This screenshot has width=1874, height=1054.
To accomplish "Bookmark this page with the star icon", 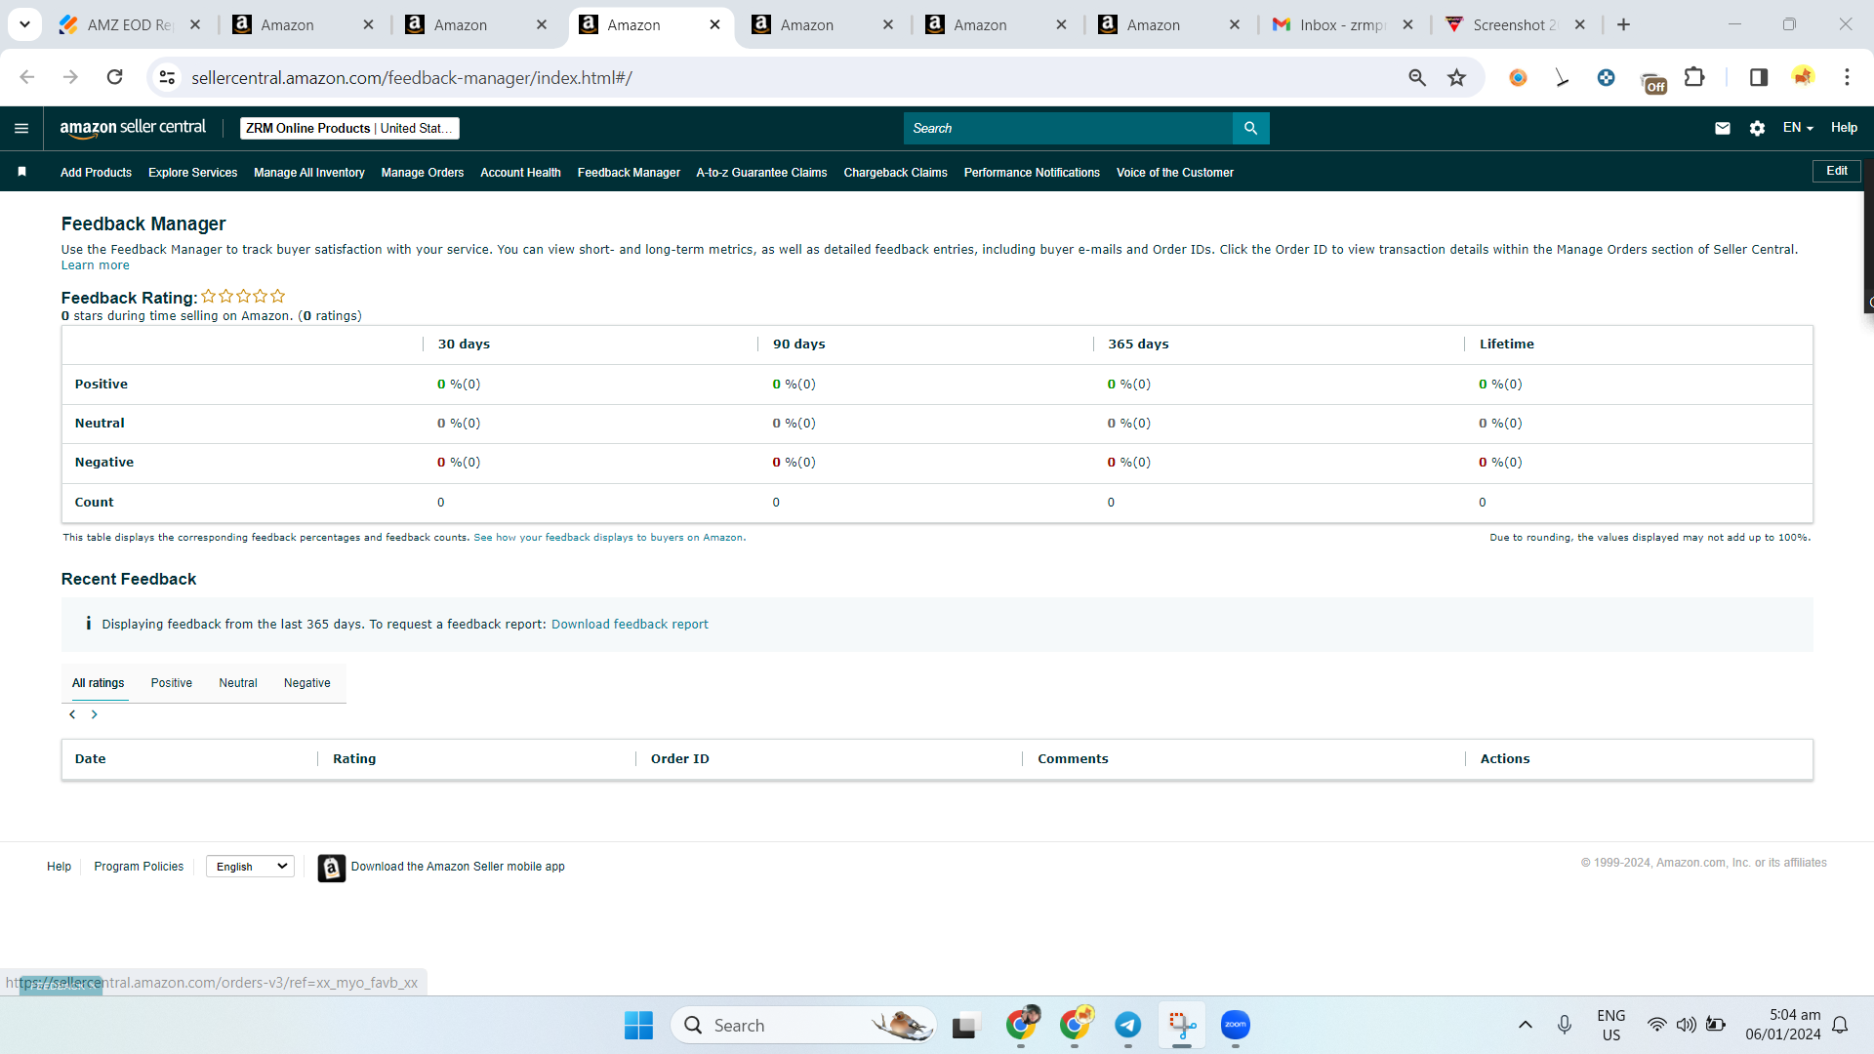I will pyautogui.click(x=1457, y=77).
